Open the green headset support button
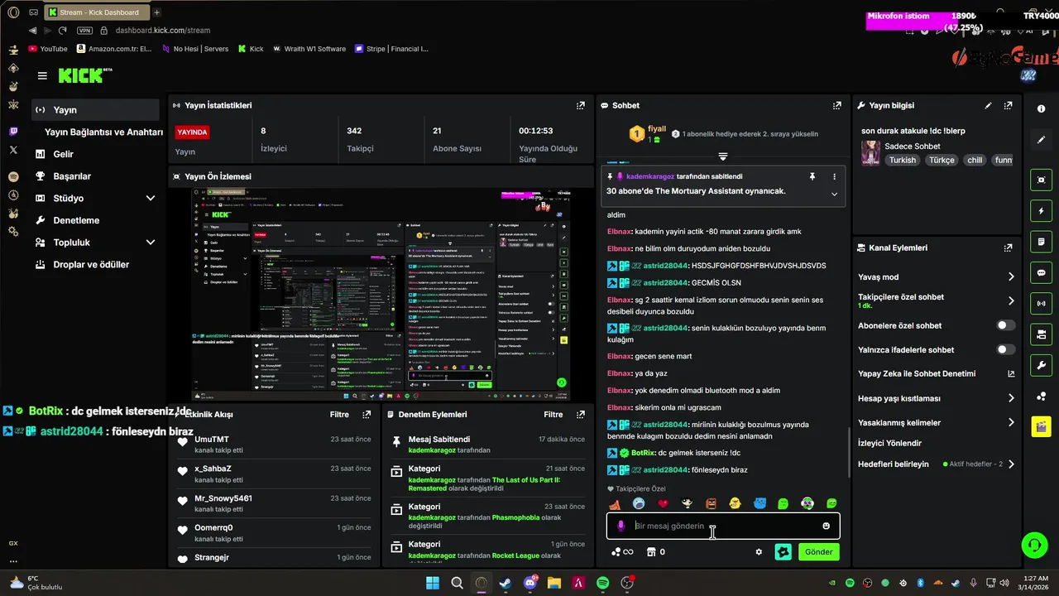 tap(1034, 545)
